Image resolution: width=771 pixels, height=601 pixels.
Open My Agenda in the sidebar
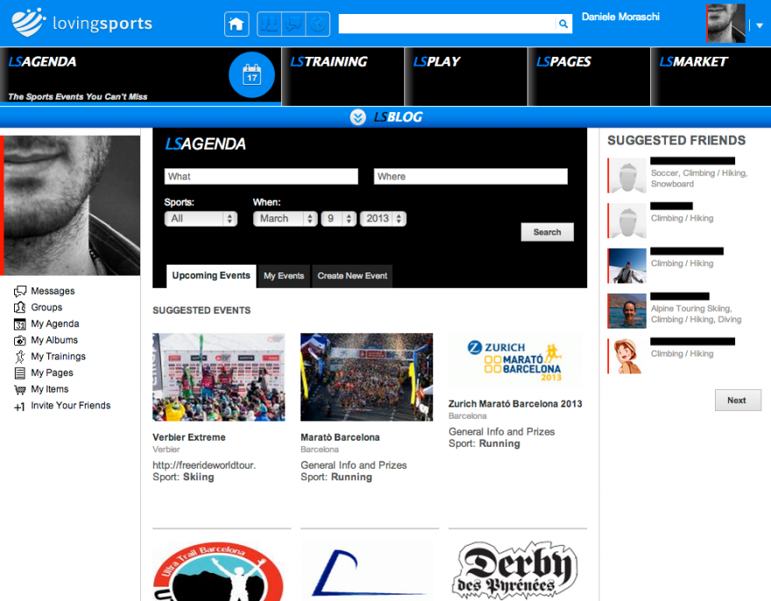55,323
